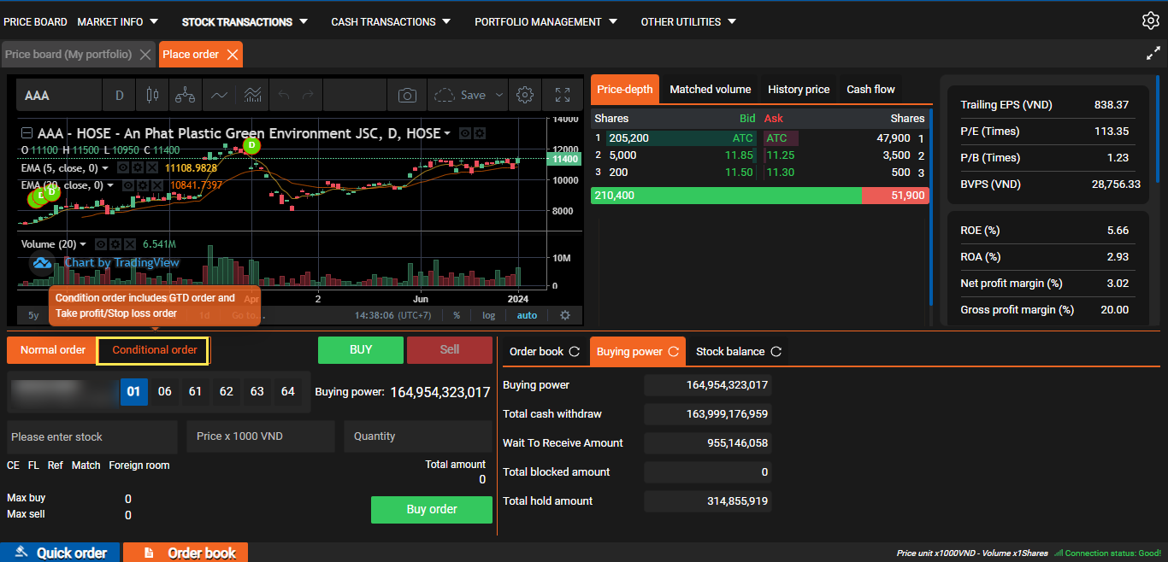Click the green Buy order button
The height and width of the screenshot is (562, 1168).
431,510
